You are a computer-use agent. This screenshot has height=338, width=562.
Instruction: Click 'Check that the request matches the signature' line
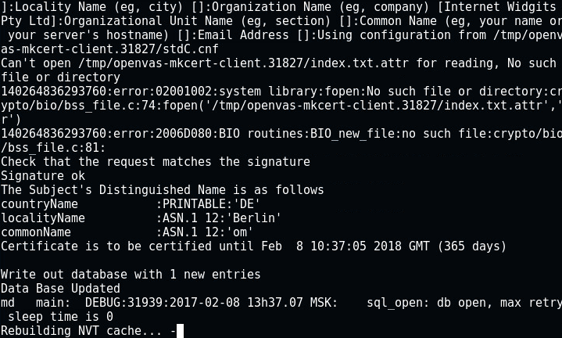click(156, 162)
